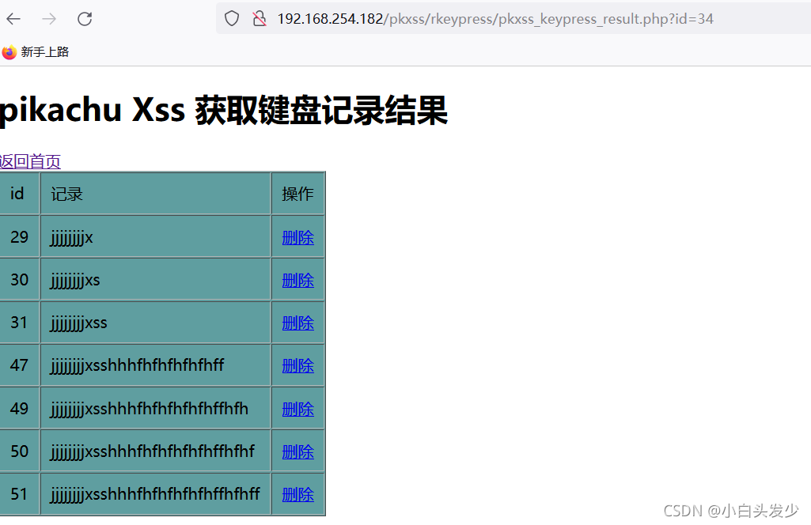Open the tracking protection shield icon
This screenshot has width=811, height=525.
(x=232, y=19)
